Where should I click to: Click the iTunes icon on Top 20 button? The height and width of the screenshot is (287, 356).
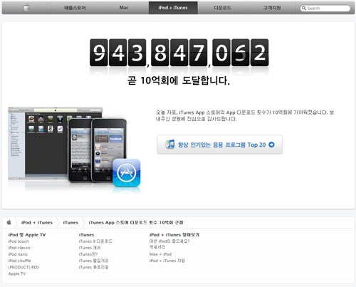(x=170, y=145)
